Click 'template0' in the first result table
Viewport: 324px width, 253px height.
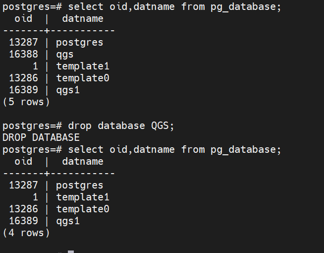[82, 78]
